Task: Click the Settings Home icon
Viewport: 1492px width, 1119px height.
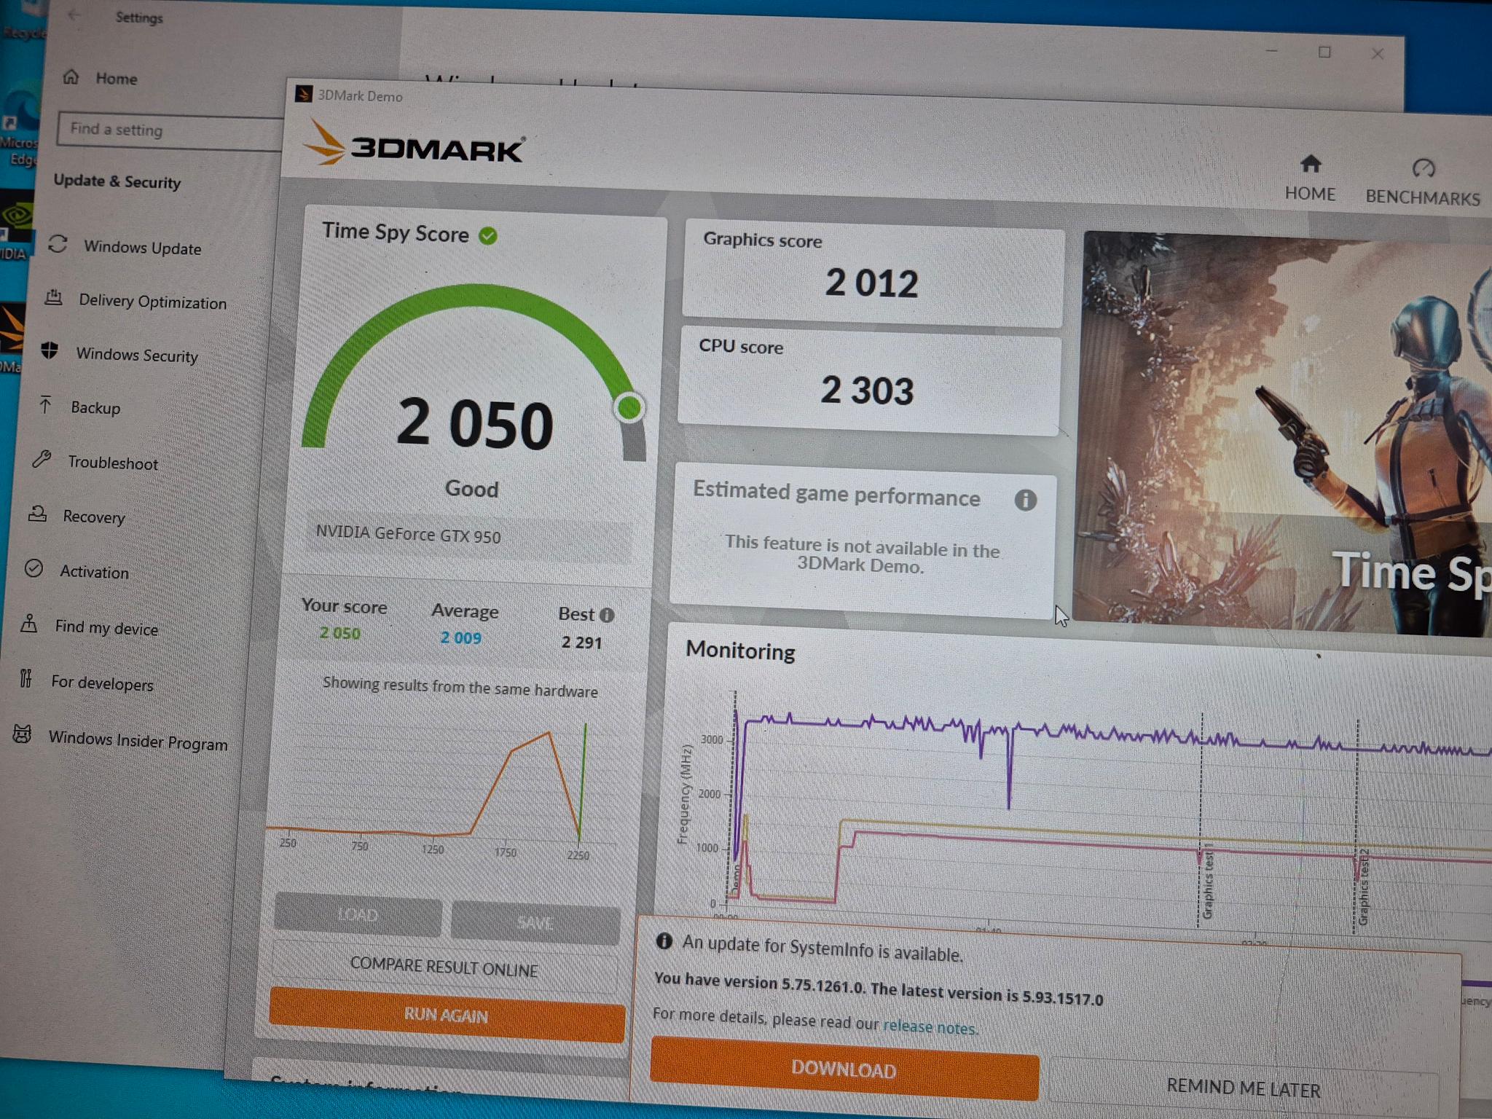Action: (71, 76)
